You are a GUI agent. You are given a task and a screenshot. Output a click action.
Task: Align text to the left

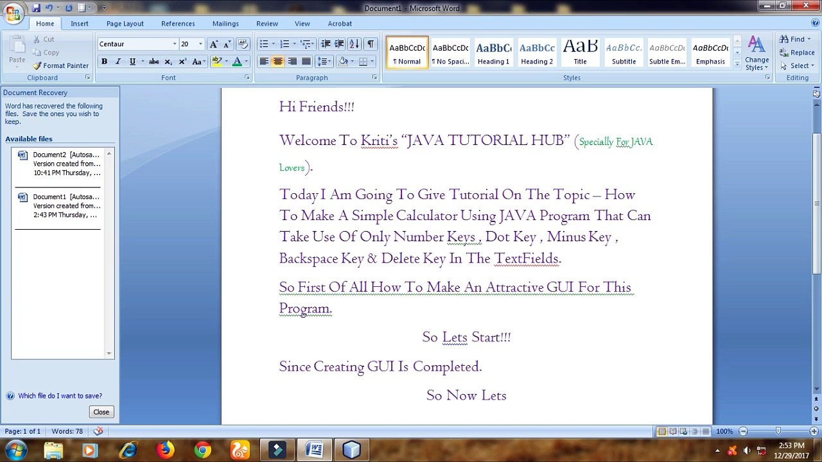coord(264,62)
